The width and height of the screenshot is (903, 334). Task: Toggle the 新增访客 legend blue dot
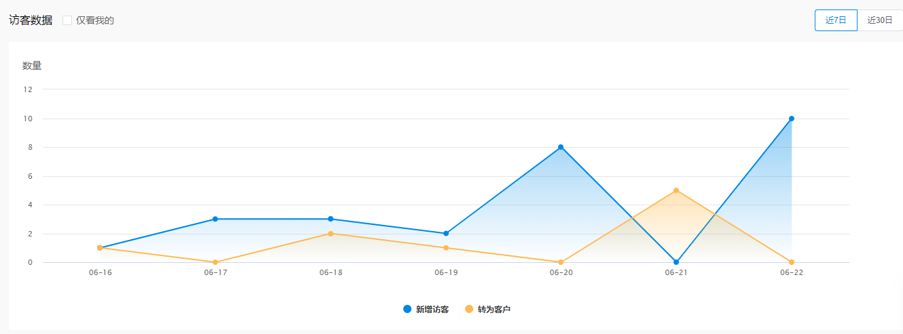pos(407,309)
